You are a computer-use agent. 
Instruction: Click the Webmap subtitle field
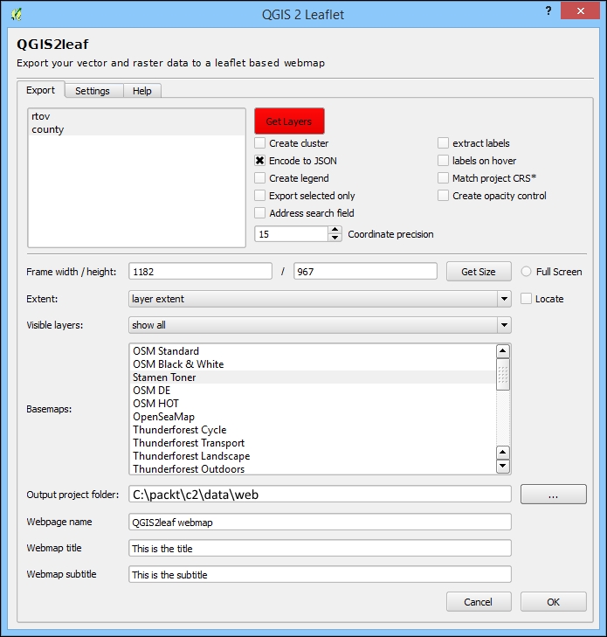tap(320, 574)
